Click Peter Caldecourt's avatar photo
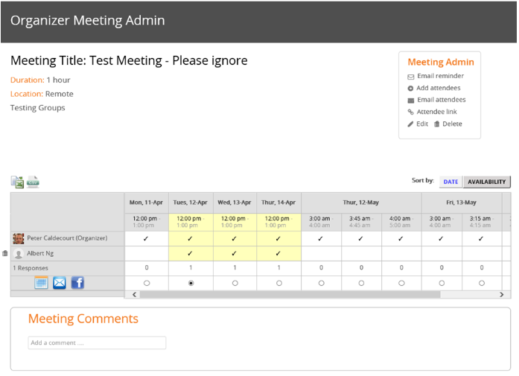 [18, 239]
